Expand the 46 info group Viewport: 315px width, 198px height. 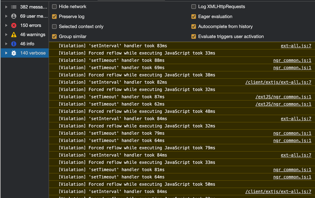point(6,44)
